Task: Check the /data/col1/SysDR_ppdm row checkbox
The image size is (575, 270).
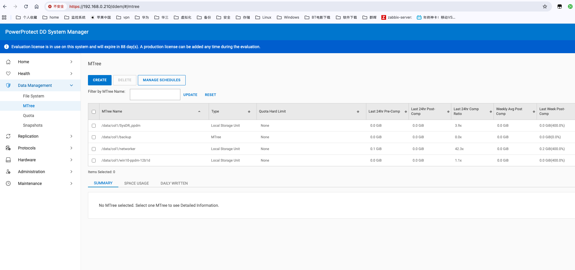Action: point(94,126)
